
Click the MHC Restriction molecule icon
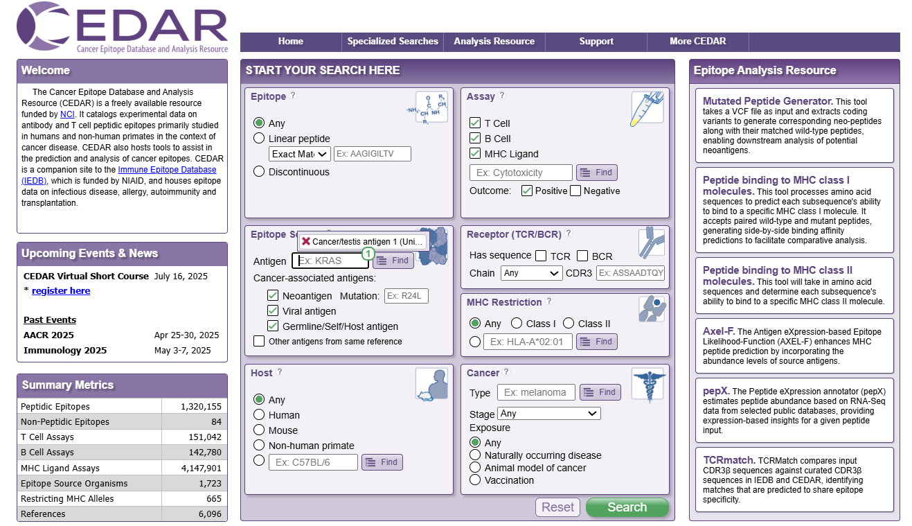point(651,309)
